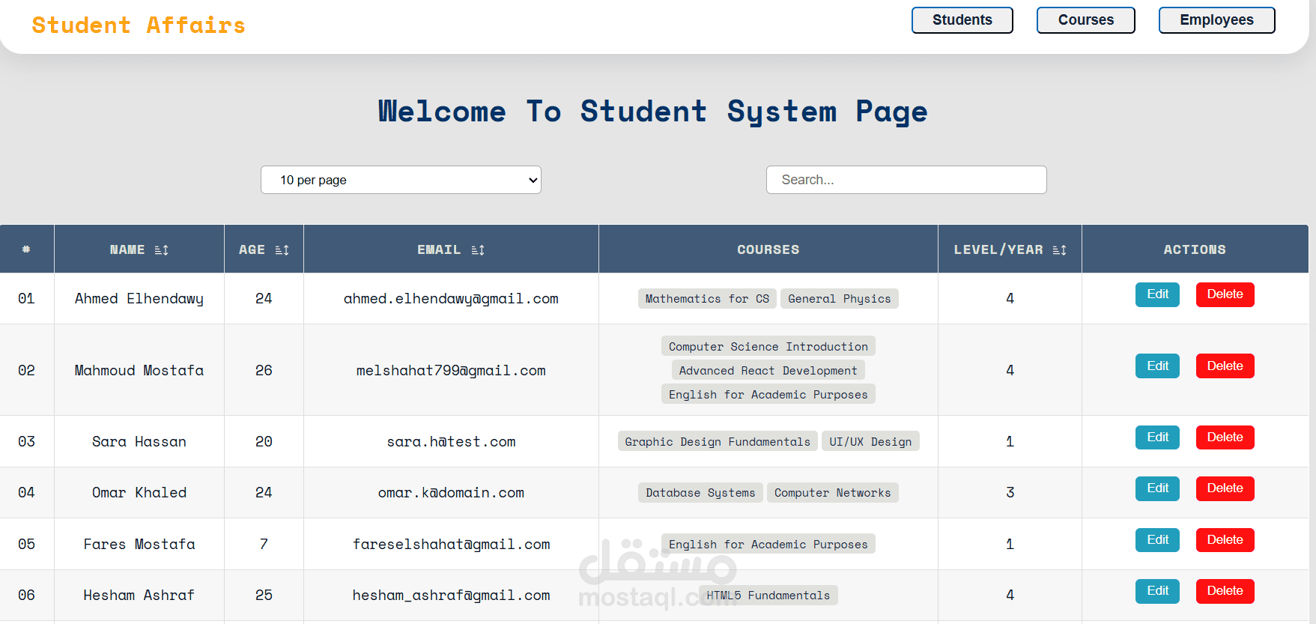Click the Email column sort icon
This screenshot has height=624, width=1316.
coord(478,250)
